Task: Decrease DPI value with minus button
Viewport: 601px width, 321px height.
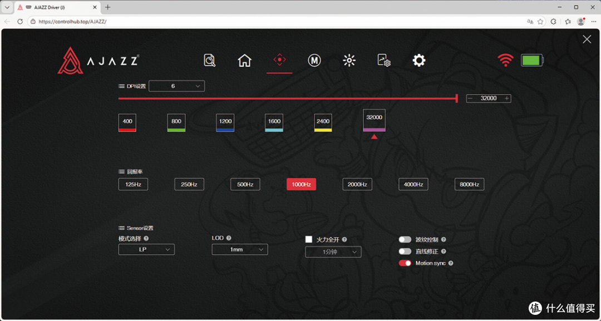Action: [470, 98]
